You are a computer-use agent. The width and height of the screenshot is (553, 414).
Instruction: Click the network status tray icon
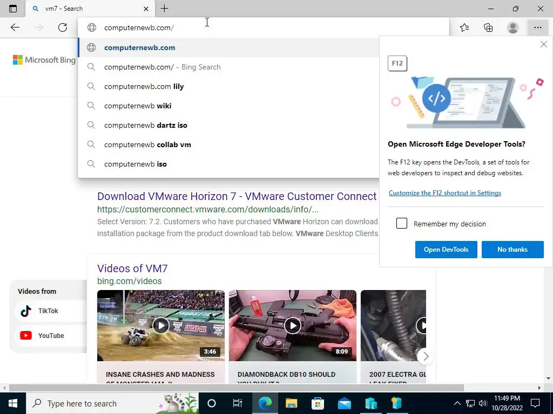(x=470, y=403)
